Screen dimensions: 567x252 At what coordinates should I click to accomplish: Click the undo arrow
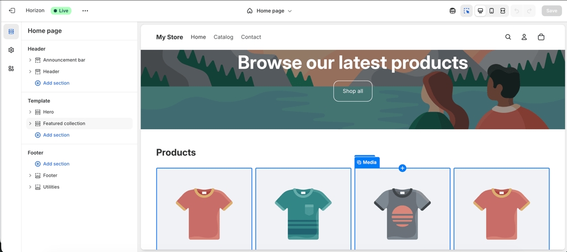[517, 11]
